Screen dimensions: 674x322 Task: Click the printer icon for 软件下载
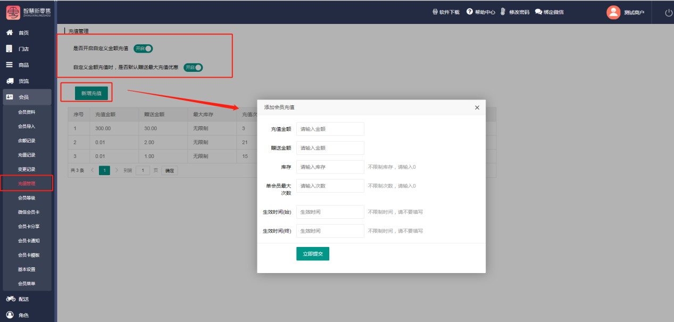point(435,12)
